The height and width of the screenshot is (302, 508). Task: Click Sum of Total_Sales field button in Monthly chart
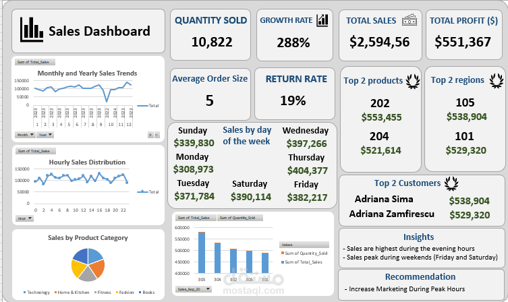tap(35, 62)
